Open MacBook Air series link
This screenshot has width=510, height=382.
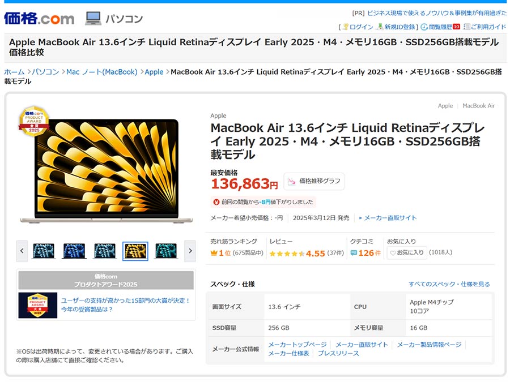point(478,106)
